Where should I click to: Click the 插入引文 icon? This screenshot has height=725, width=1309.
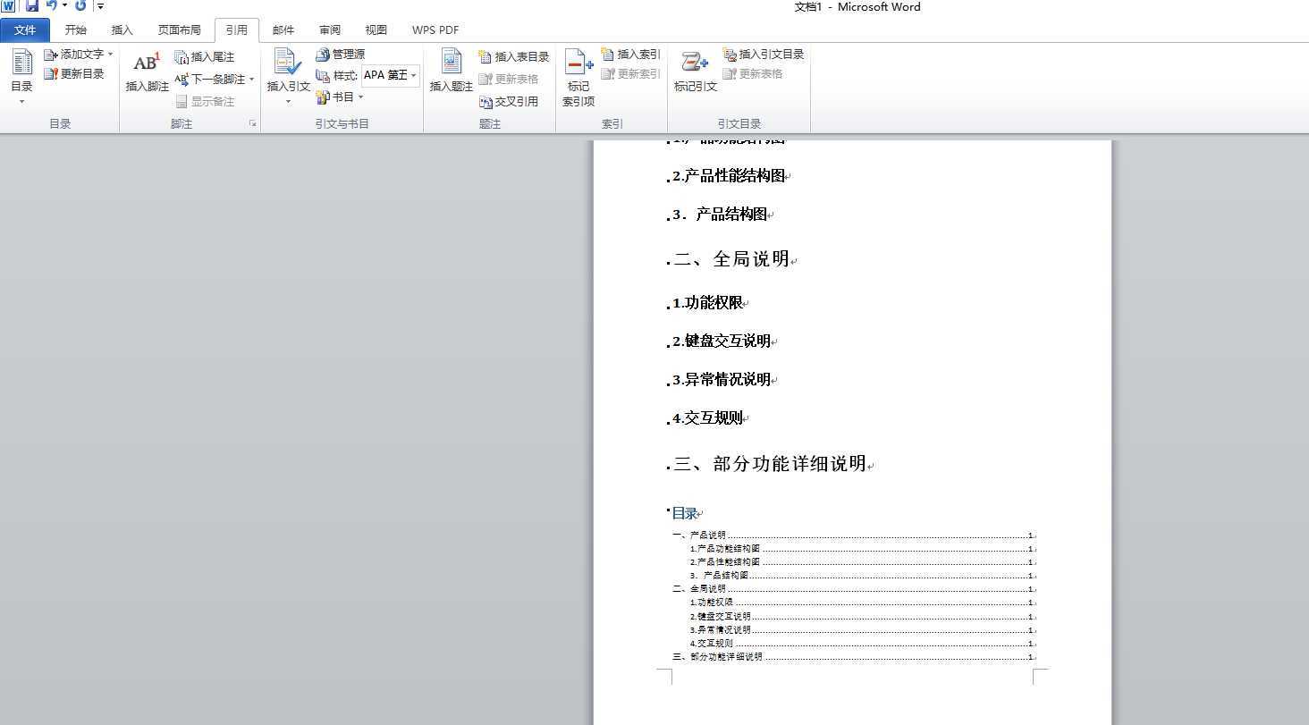point(288,63)
